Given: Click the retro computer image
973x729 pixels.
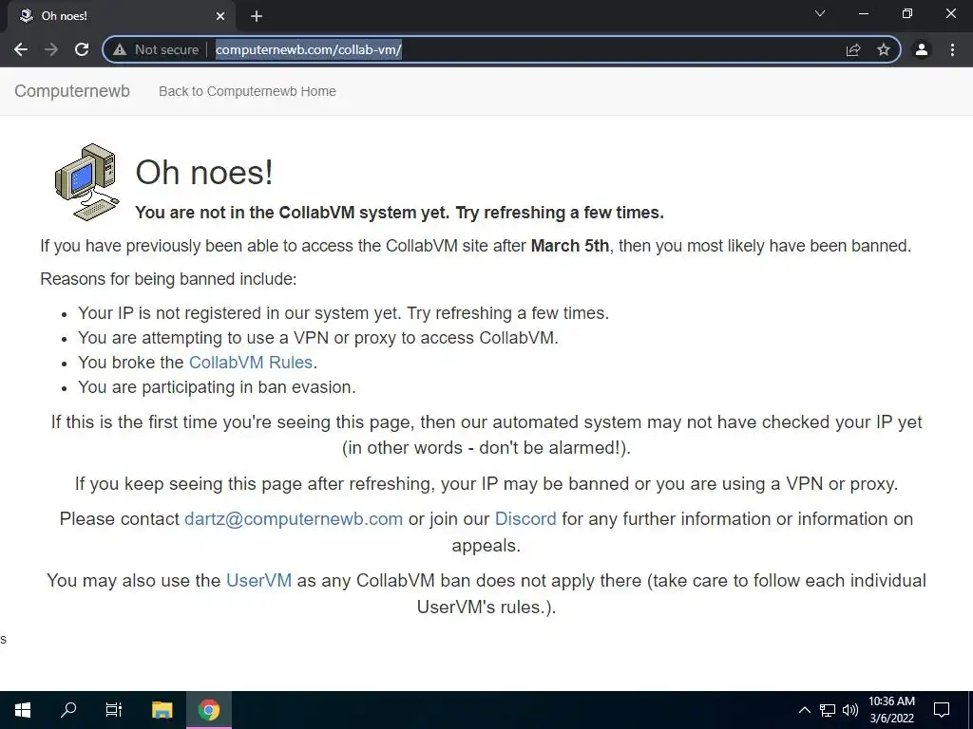Looking at the screenshot, I should (86, 181).
